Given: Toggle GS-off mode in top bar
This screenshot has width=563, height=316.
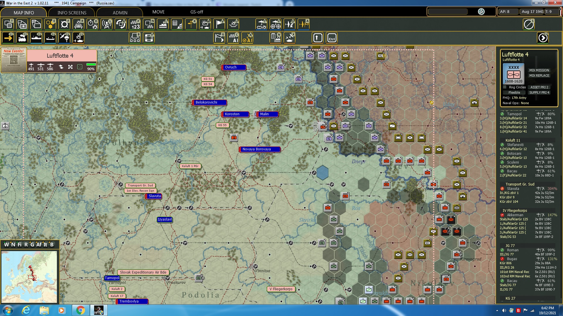Looking at the screenshot, I should (x=197, y=12).
